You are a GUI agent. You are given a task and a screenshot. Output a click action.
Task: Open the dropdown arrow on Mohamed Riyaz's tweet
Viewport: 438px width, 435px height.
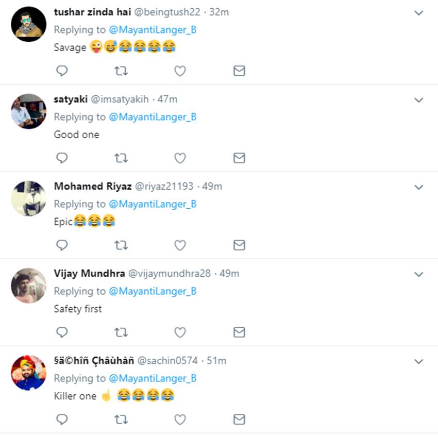pos(419,187)
